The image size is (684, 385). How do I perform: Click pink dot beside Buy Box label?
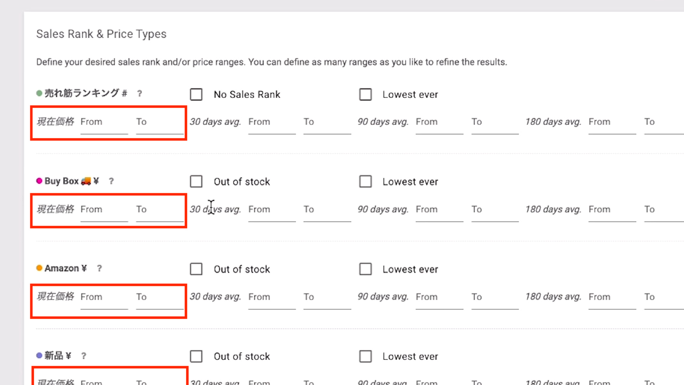pos(39,181)
